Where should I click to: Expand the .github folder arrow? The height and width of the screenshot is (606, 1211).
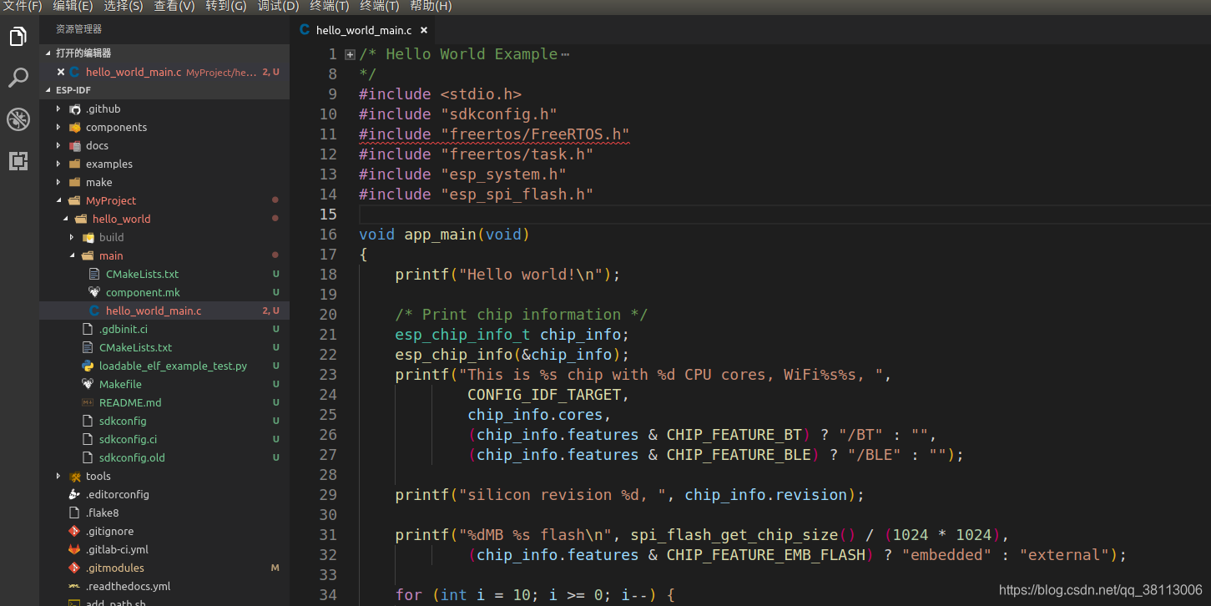pyautogui.click(x=58, y=109)
